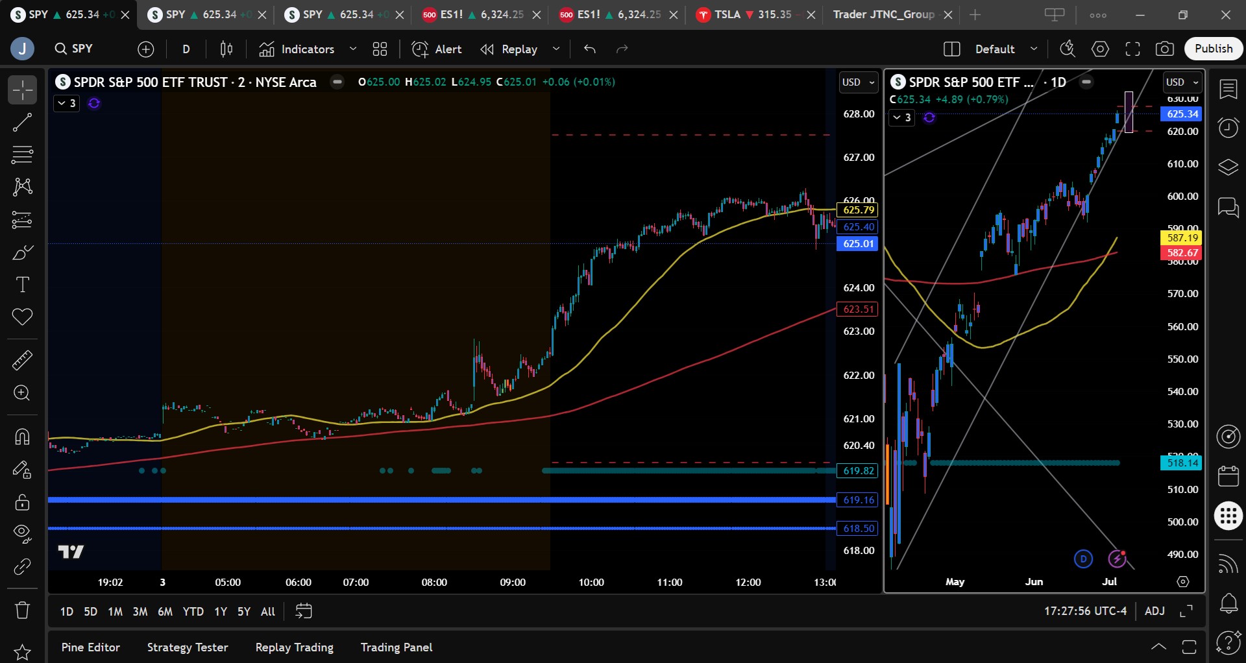
Task: Open the chart settings hexagon icon
Action: [x=1100, y=49]
